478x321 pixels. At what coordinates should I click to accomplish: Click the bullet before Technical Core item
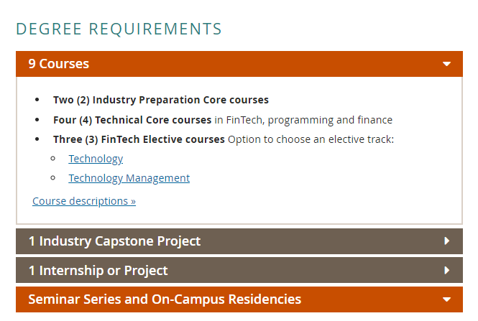click(37, 120)
